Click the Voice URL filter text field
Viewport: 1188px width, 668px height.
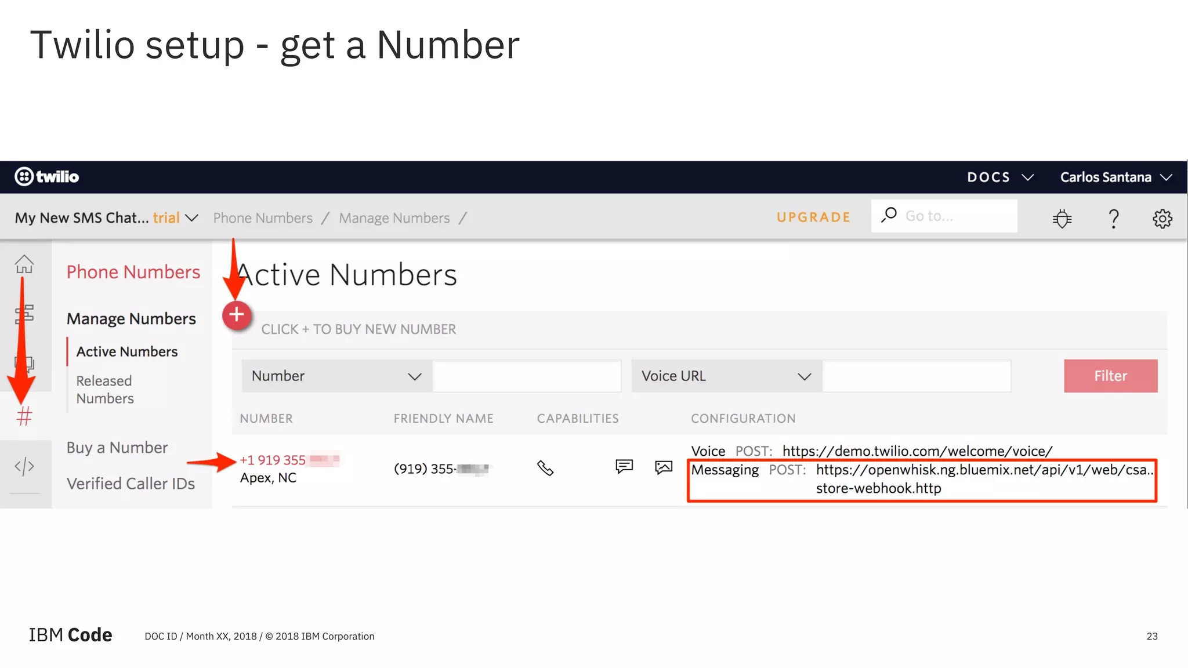pyautogui.click(x=917, y=376)
